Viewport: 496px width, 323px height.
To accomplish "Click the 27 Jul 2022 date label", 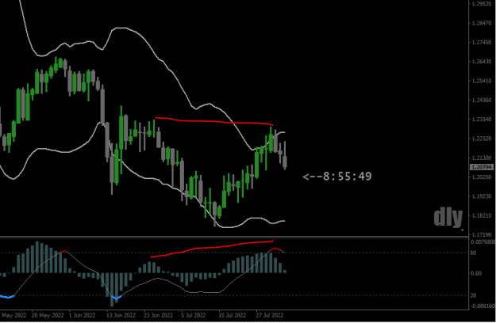I will coord(270,315).
